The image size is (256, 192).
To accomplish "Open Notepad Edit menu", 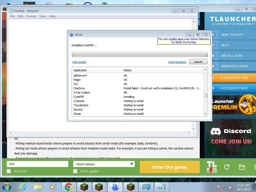I will (x=20, y=16).
